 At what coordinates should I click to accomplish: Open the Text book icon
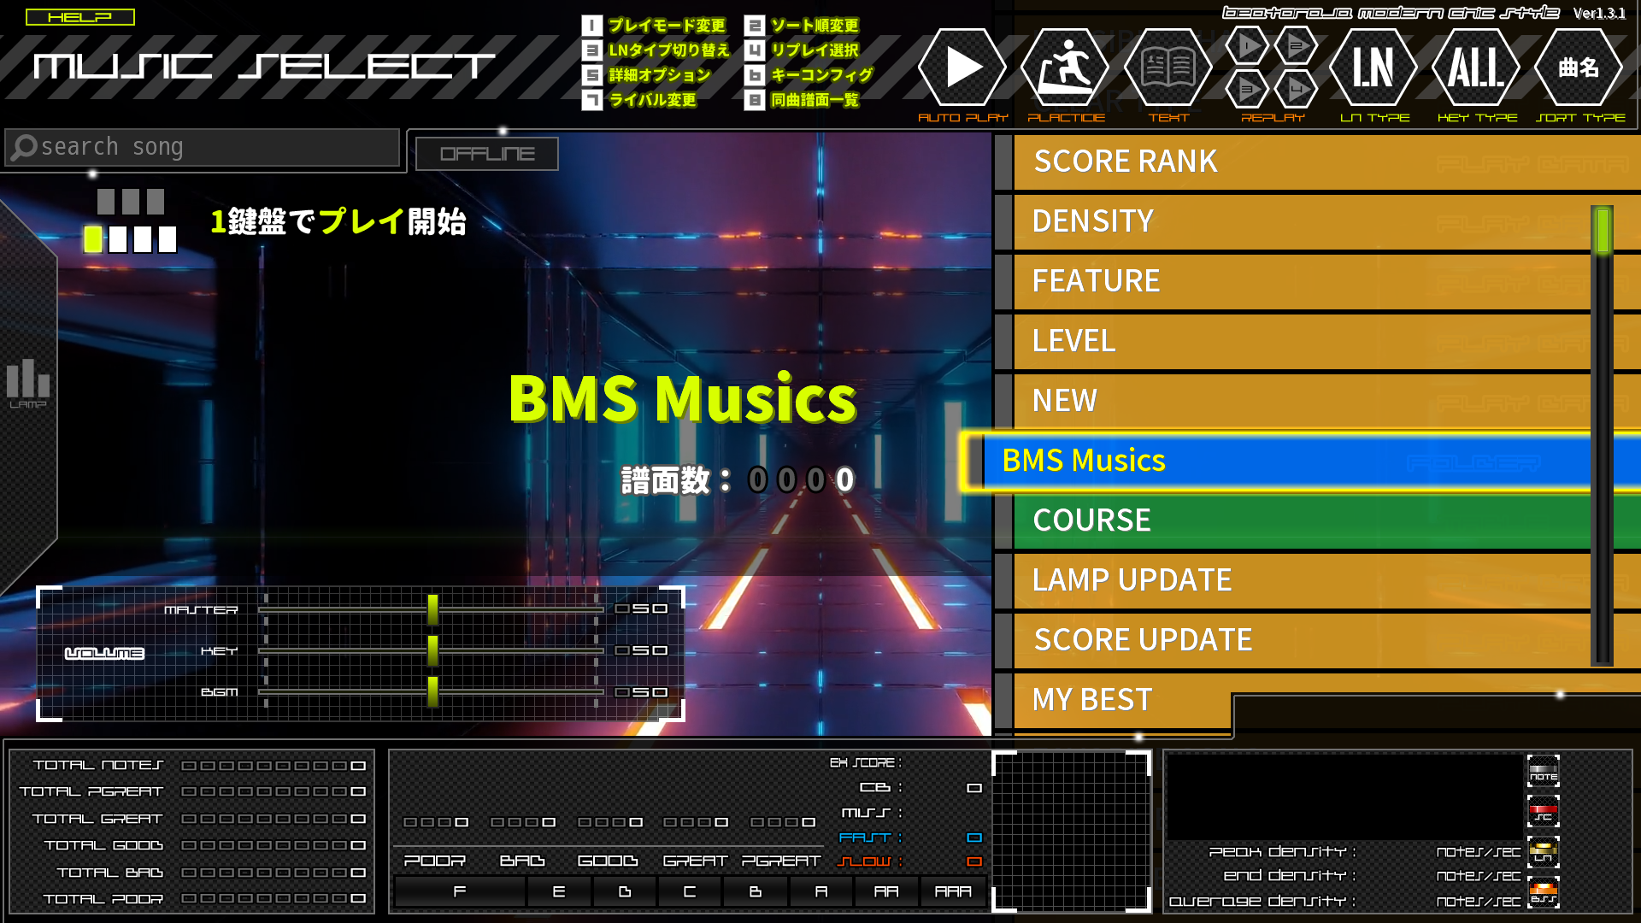pos(1168,68)
